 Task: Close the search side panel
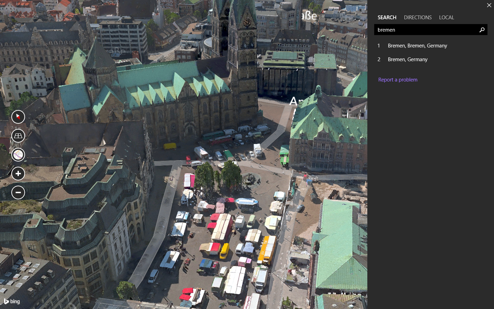pyautogui.click(x=489, y=5)
